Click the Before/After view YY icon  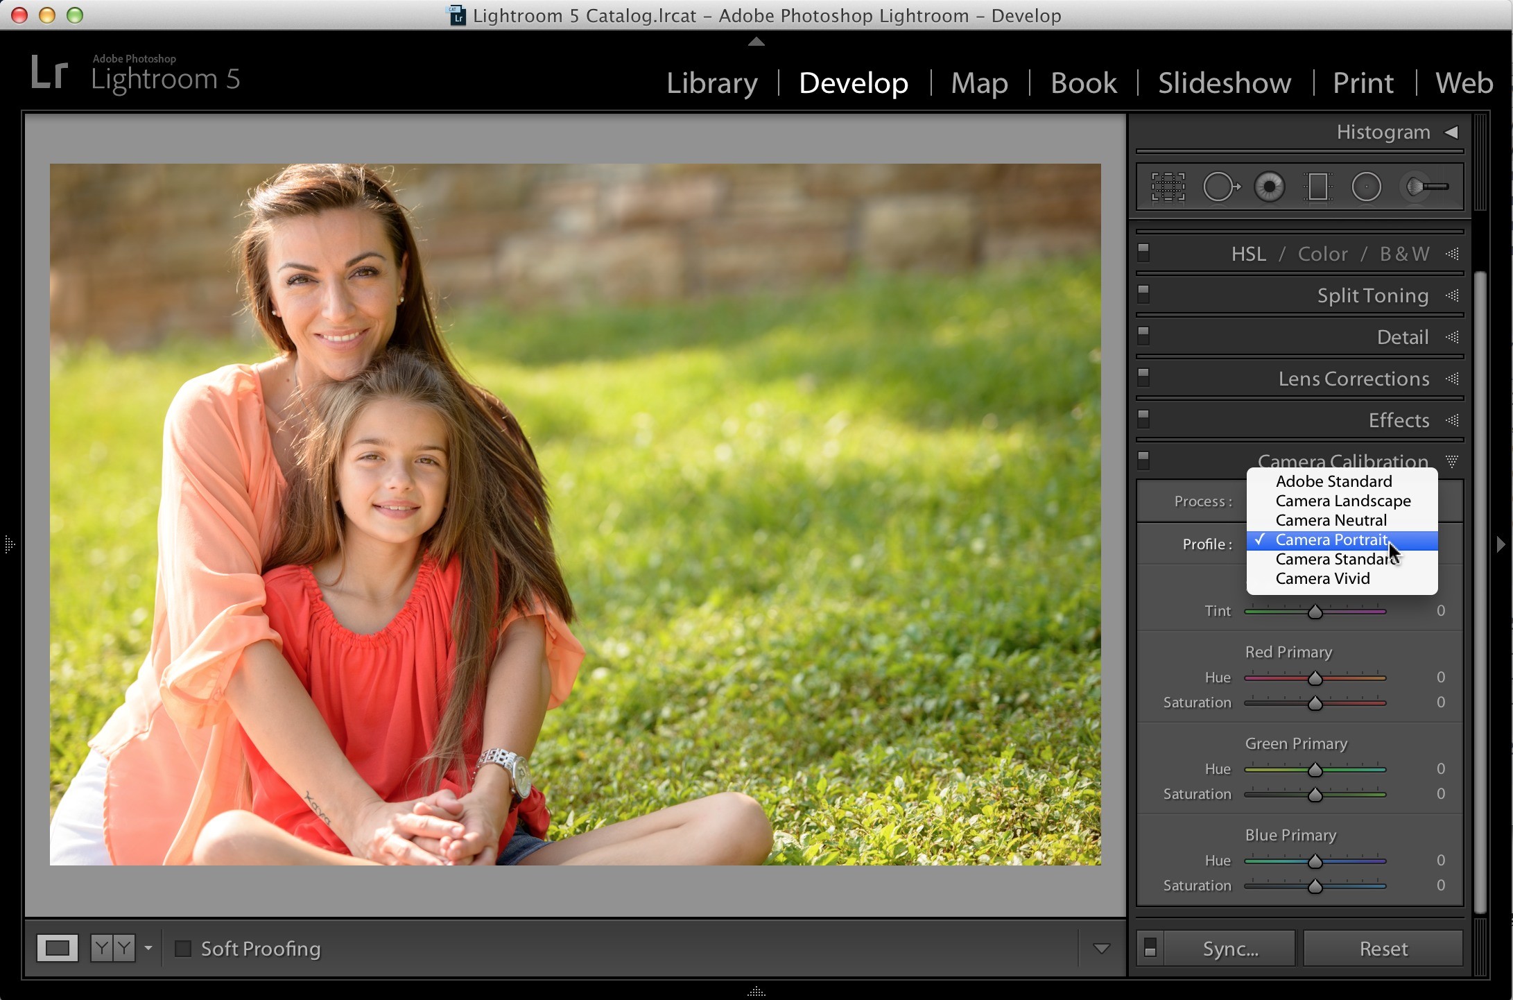113,948
